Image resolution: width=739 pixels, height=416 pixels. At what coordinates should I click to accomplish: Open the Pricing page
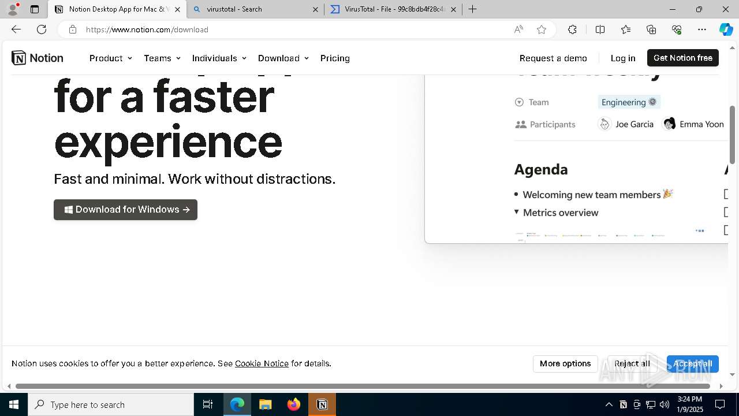tap(335, 58)
